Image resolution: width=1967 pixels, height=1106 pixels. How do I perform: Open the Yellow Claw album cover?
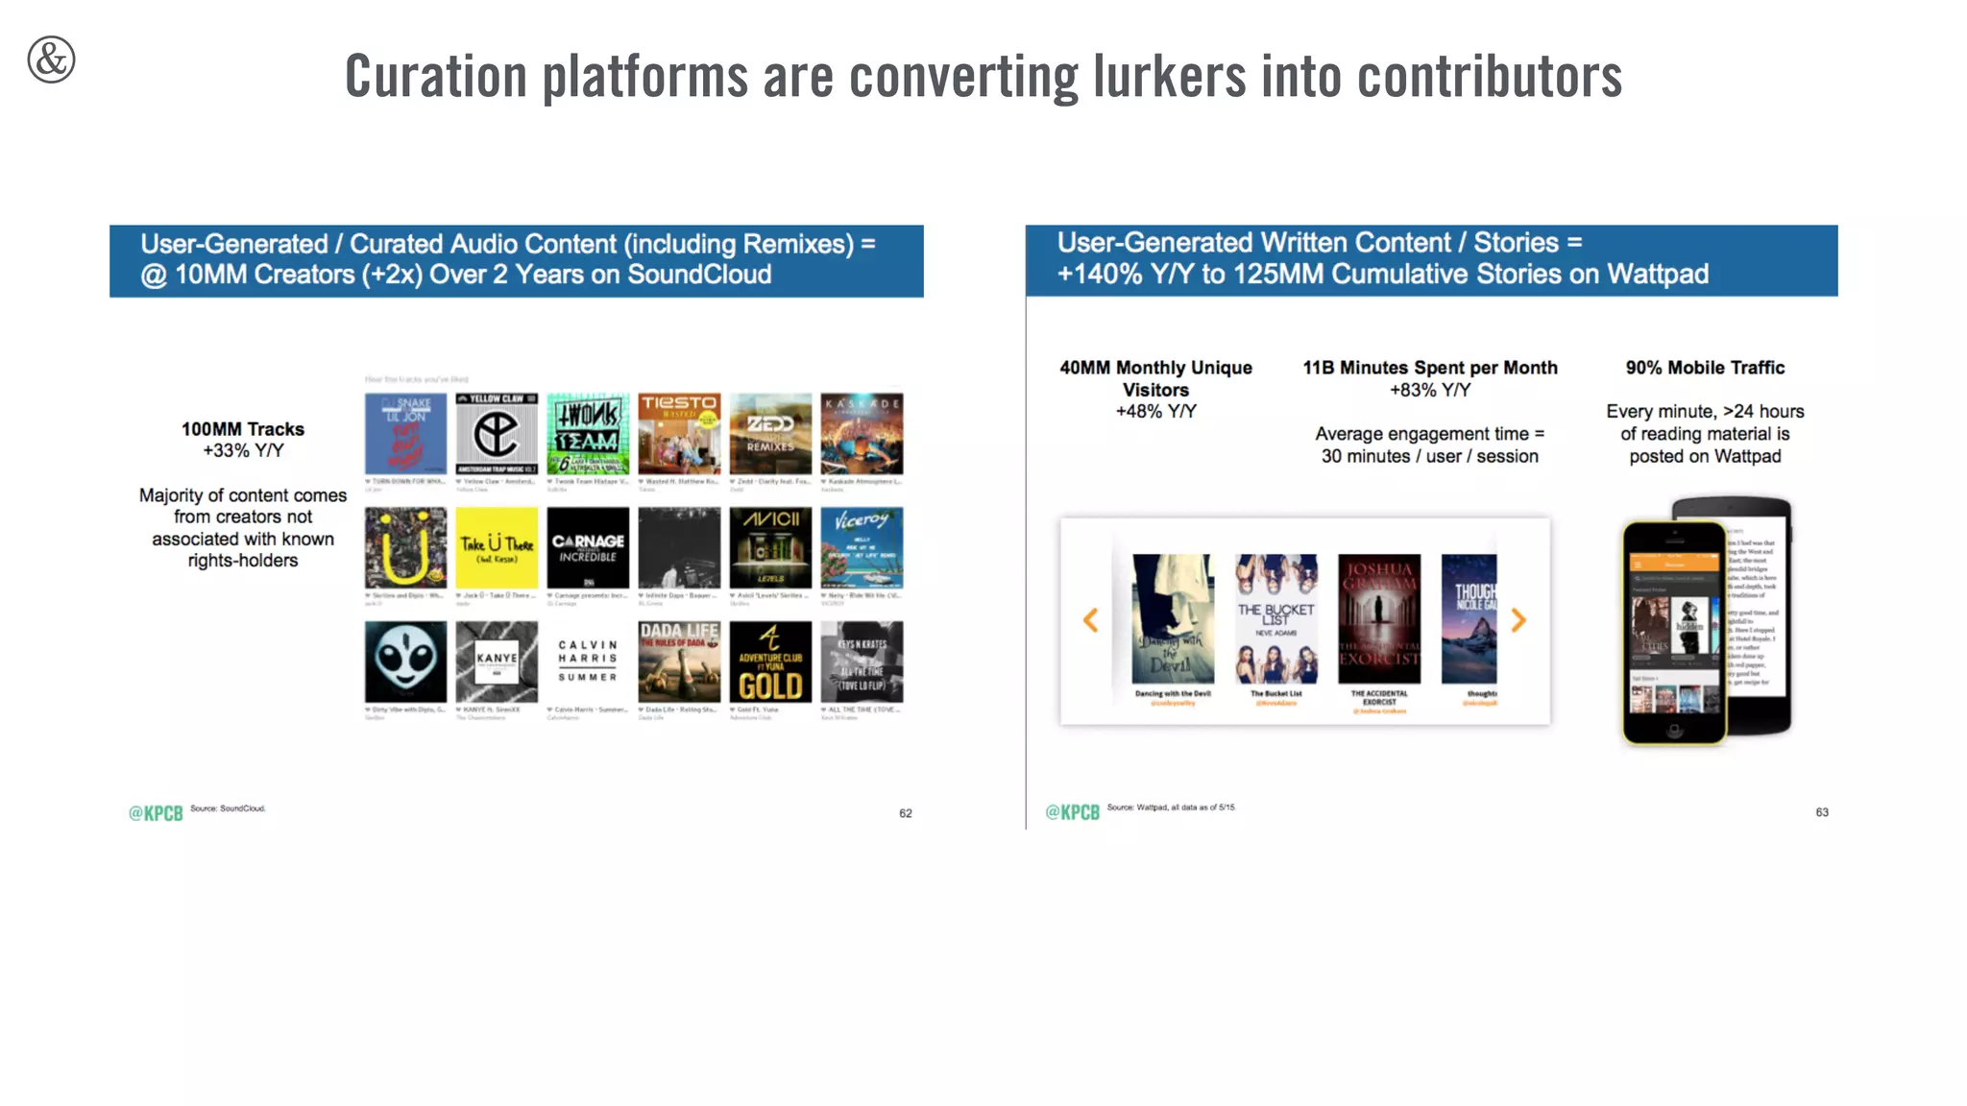pos(497,434)
